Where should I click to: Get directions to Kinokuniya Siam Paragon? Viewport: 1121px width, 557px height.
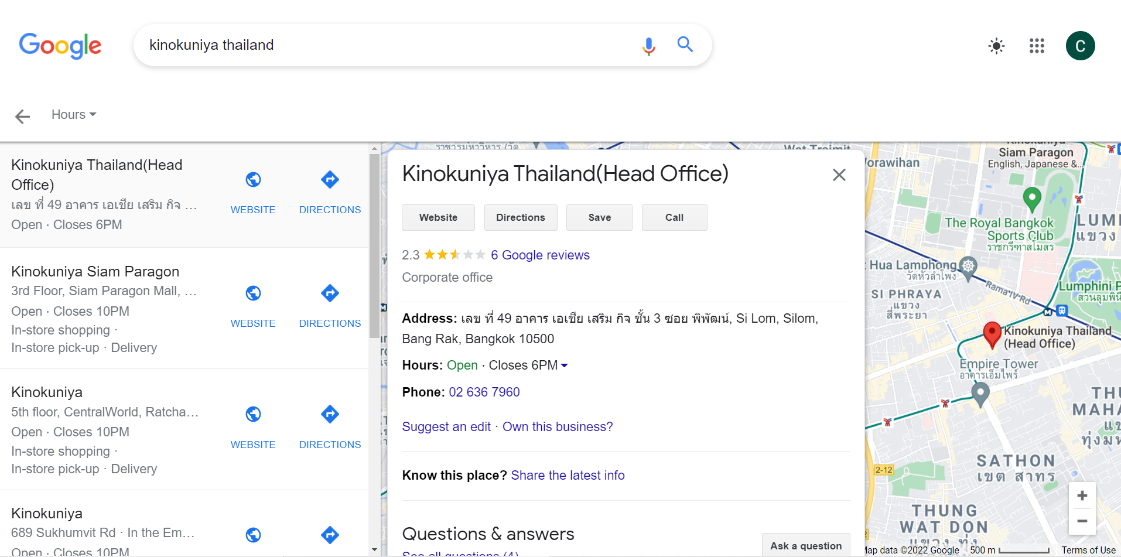330,307
